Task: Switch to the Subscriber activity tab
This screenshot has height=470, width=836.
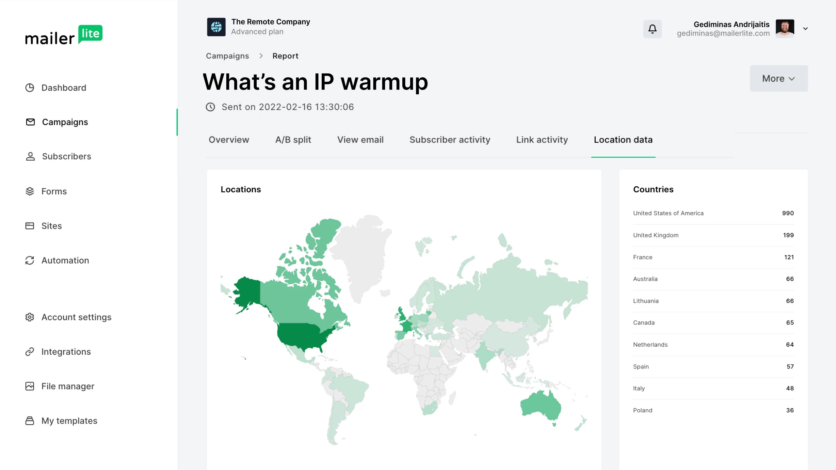Action: point(450,140)
